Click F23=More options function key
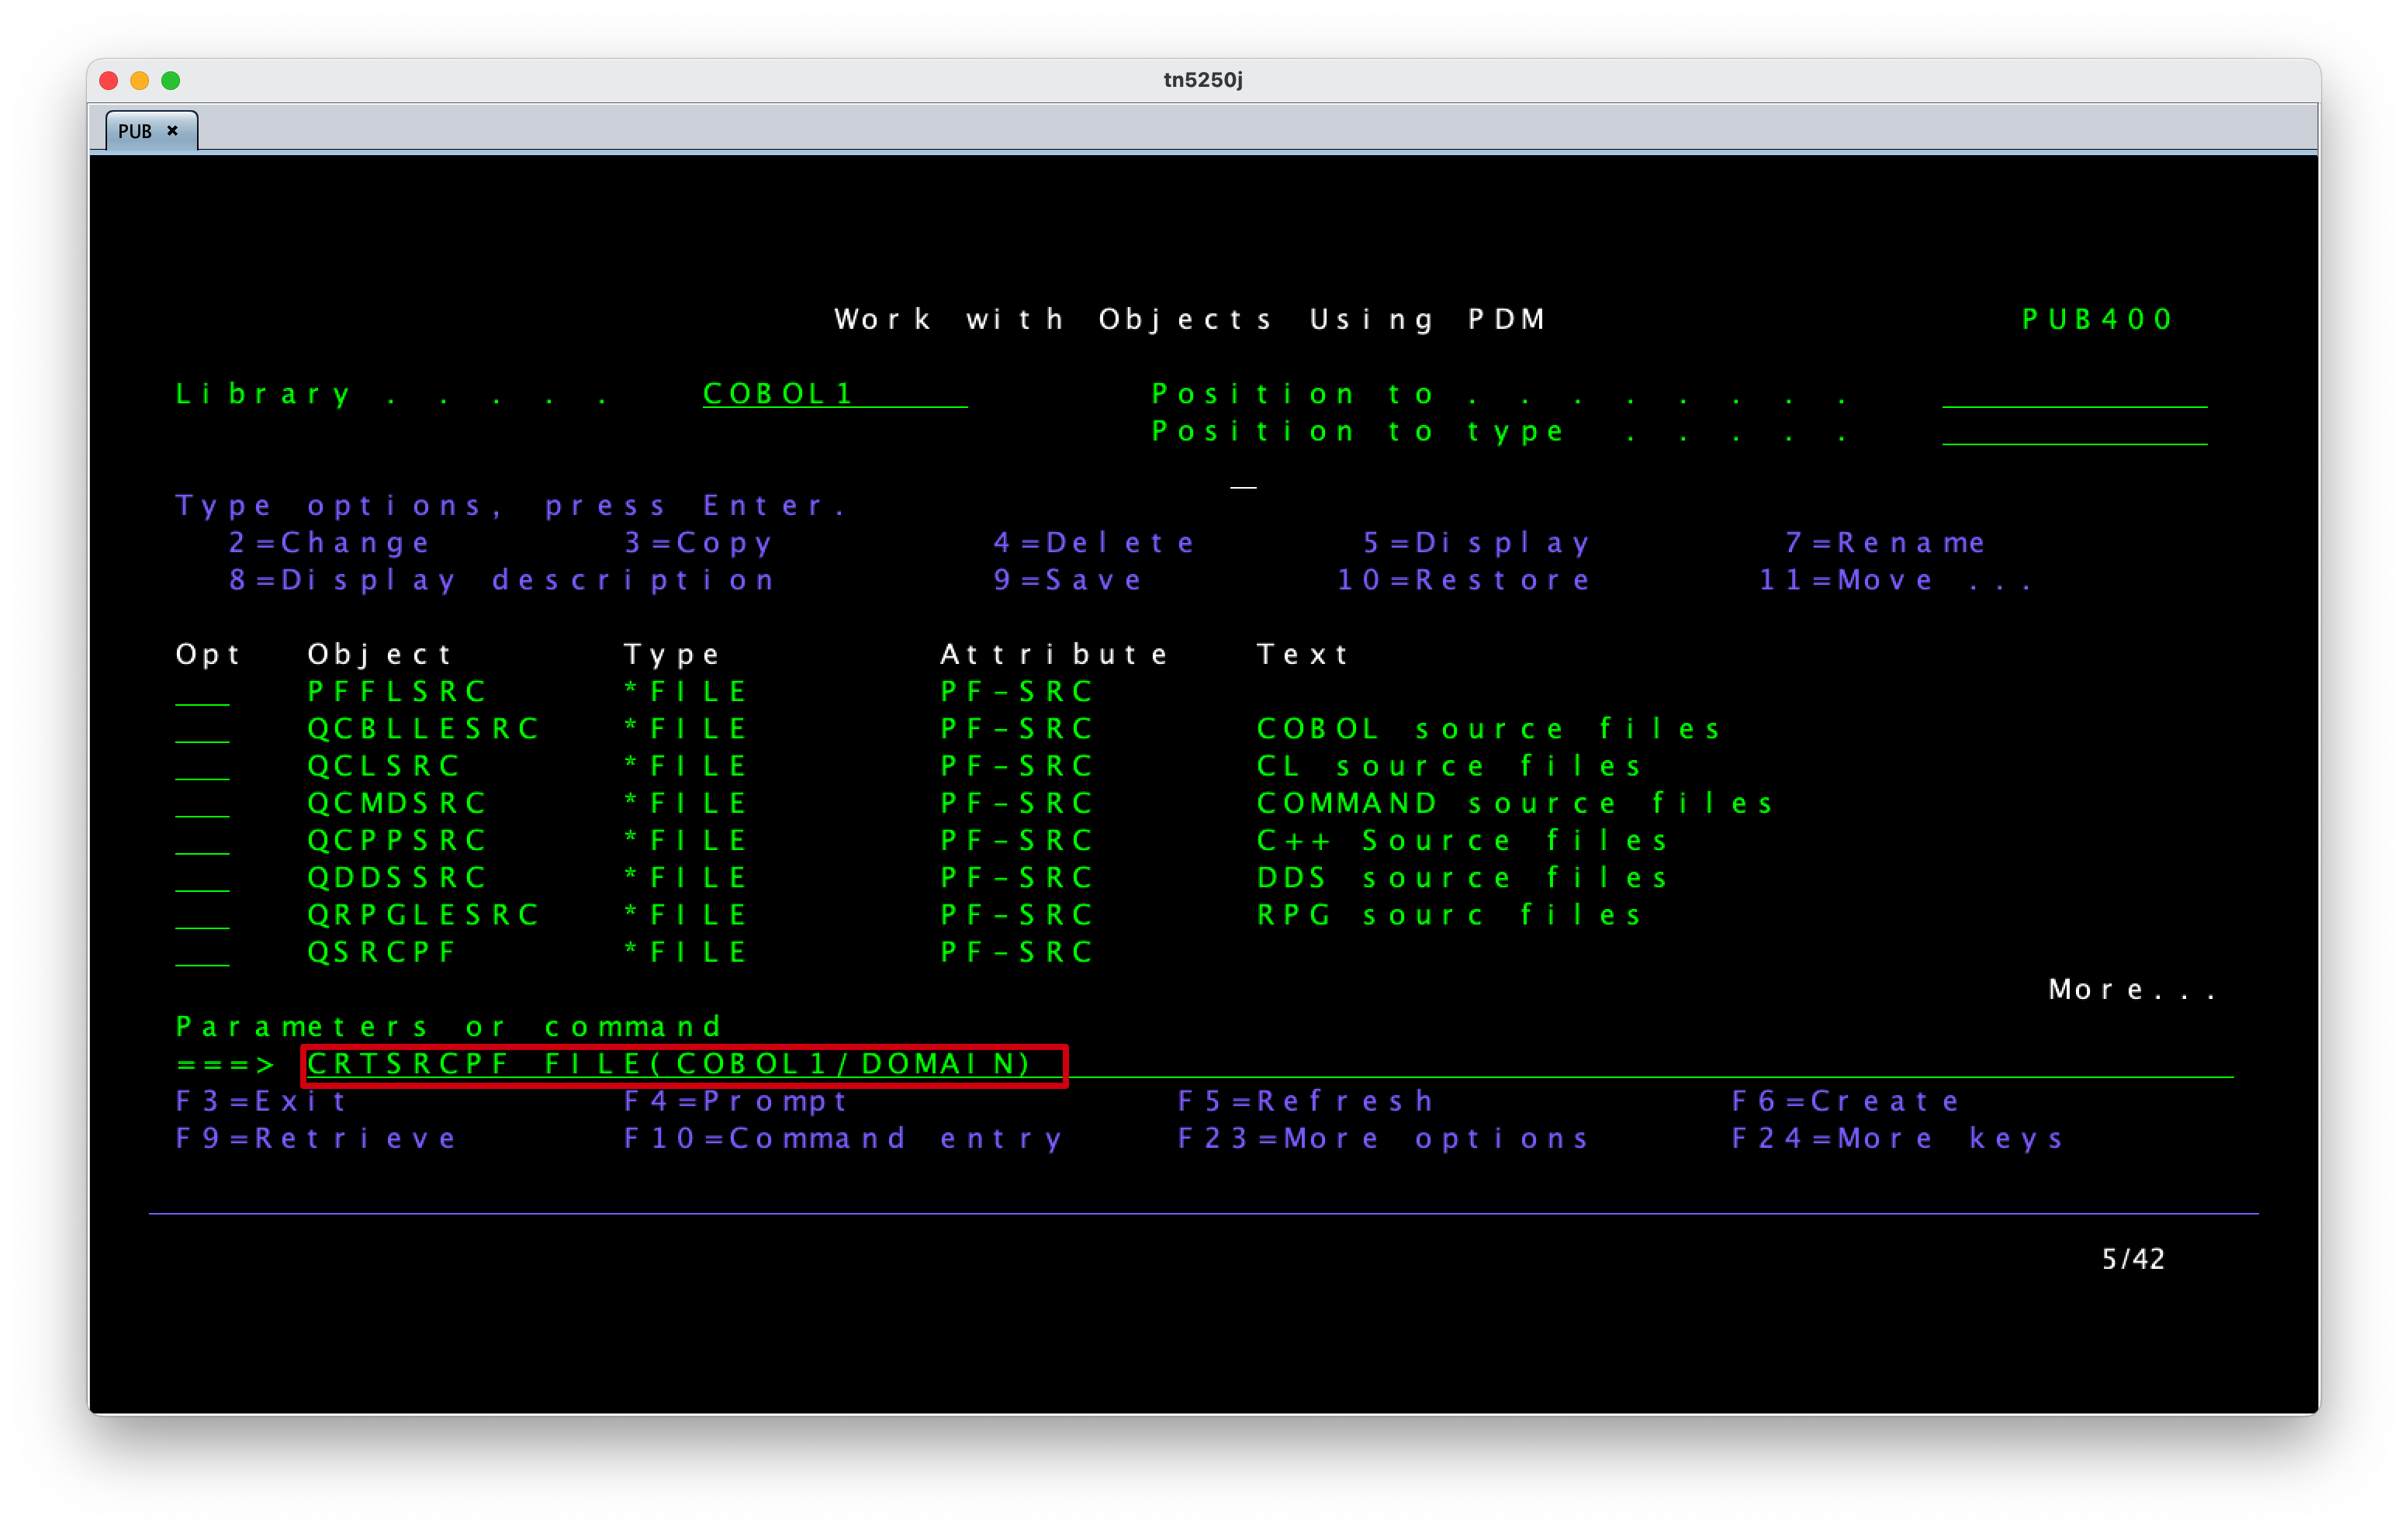The image size is (2408, 1531). 1384,1138
